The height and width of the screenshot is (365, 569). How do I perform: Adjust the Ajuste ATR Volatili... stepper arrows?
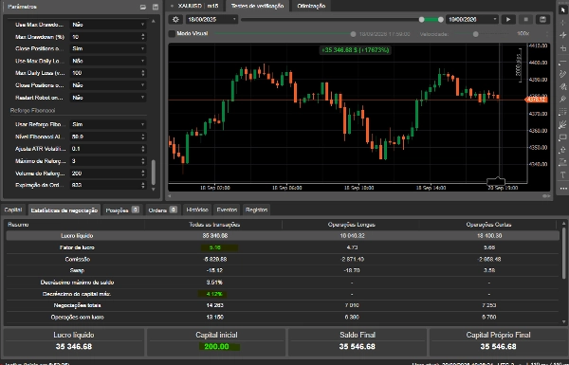point(143,149)
